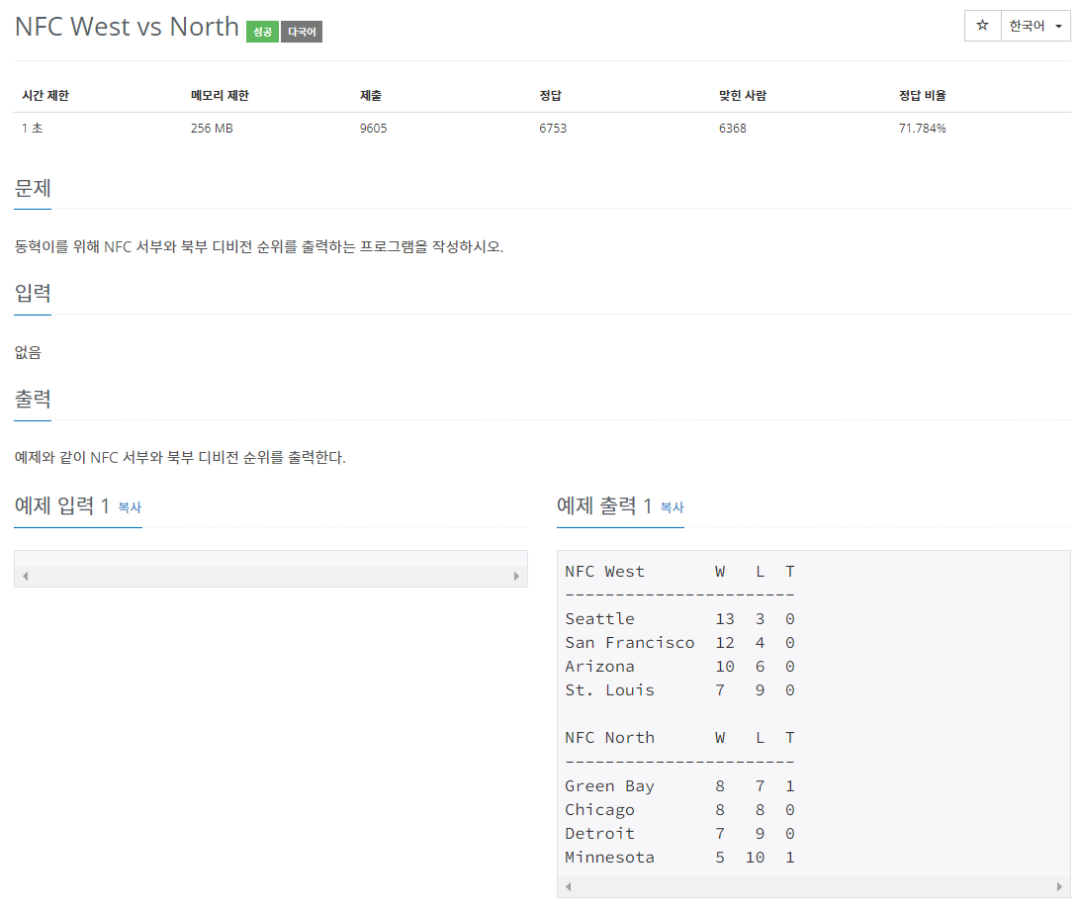This screenshot has width=1080, height=911.
Task: Click the Green Bay row in sample output
Action: tap(679, 786)
